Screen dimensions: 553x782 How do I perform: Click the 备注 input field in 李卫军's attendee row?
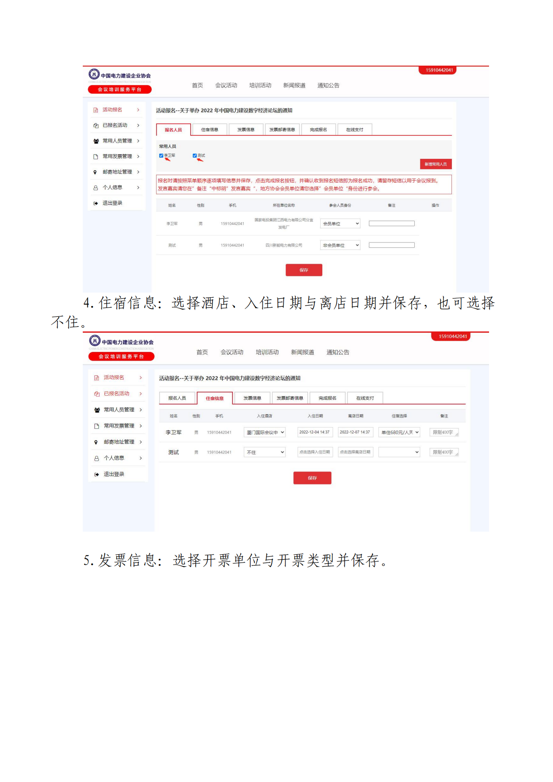pos(391,224)
